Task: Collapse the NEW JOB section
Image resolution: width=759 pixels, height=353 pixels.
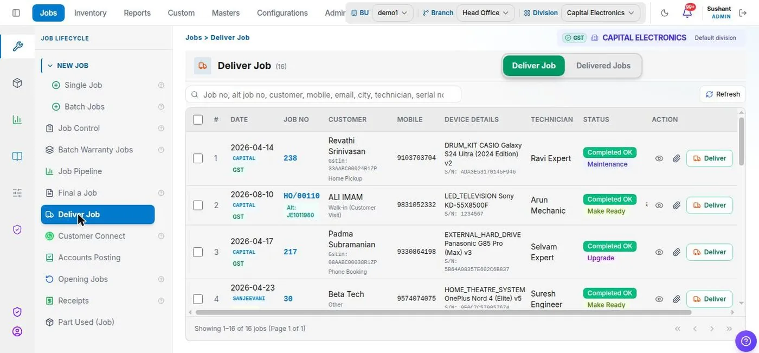Action: pyautogui.click(x=68, y=66)
